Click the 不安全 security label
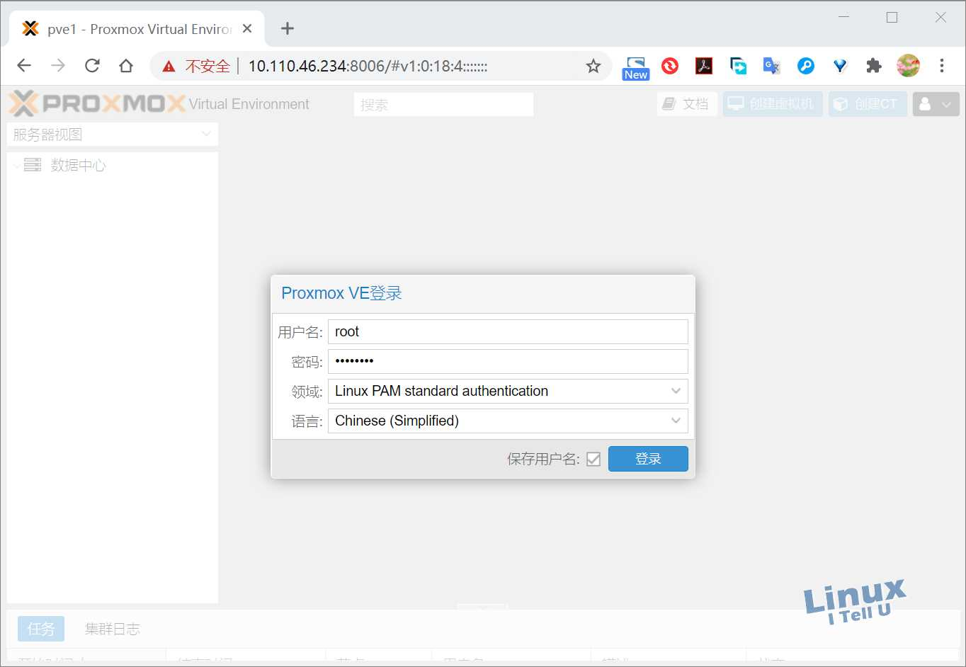Viewport: 966px width, 667px height. click(x=208, y=67)
